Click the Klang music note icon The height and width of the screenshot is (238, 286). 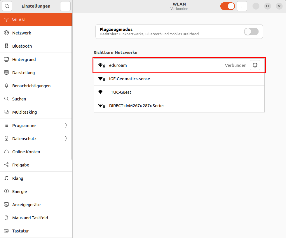pos(6,178)
